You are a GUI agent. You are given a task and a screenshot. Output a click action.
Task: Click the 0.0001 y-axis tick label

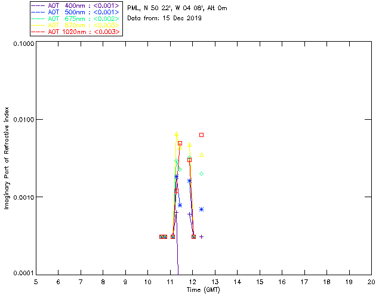pos(23,273)
